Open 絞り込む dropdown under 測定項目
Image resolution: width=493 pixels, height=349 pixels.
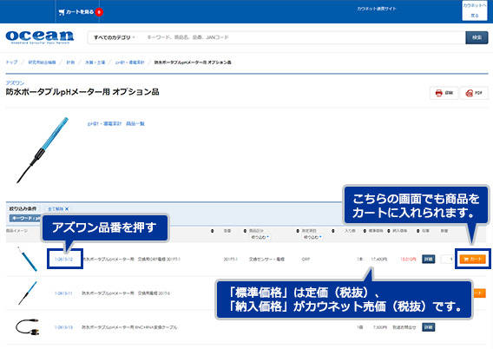[x=312, y=237]
